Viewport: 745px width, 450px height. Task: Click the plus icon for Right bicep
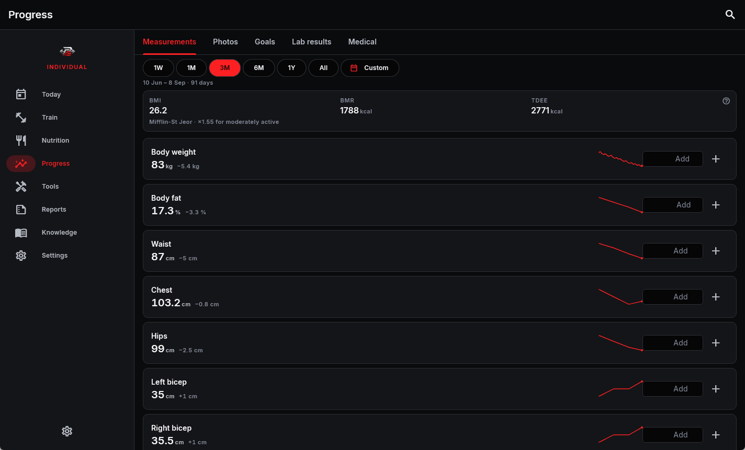[716, 435]
